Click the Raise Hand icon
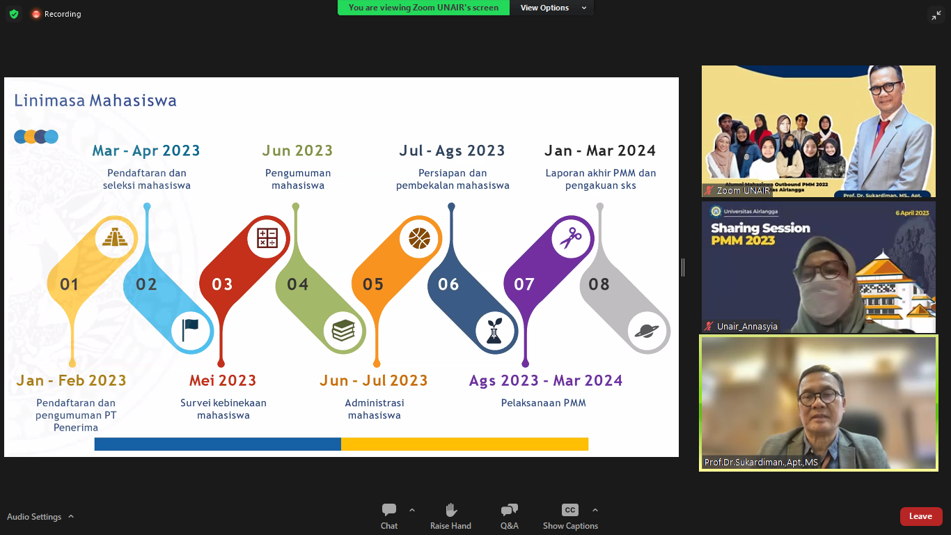Viewport: 951px width, 535px height. coord(450,516)
